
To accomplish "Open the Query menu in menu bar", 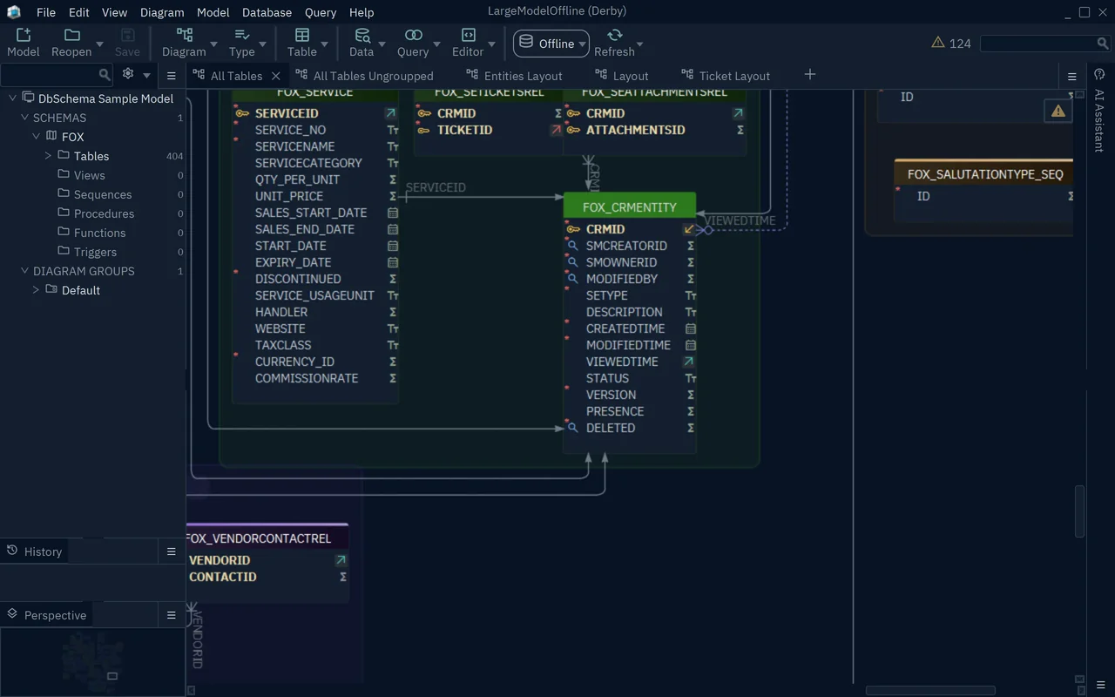I will click(x=321, y=12).
